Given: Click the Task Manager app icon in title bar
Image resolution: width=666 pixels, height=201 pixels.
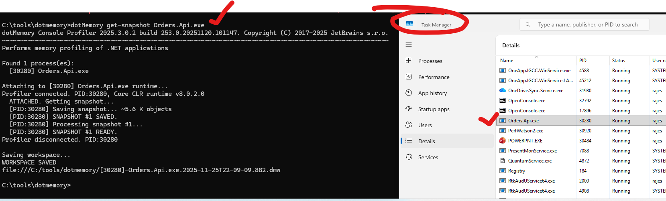Looking at the screenshot, I should point(409,24).
